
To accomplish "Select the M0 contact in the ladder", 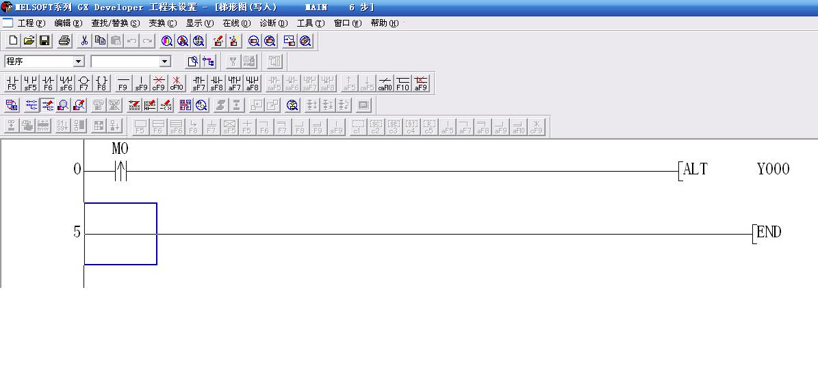I will [x=120, y=170].
